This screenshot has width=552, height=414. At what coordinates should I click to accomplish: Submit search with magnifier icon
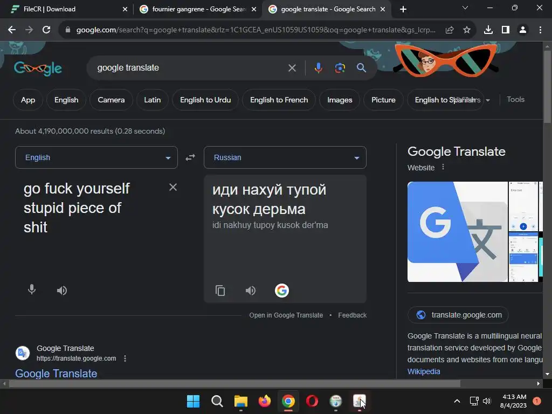coord(361,68)
